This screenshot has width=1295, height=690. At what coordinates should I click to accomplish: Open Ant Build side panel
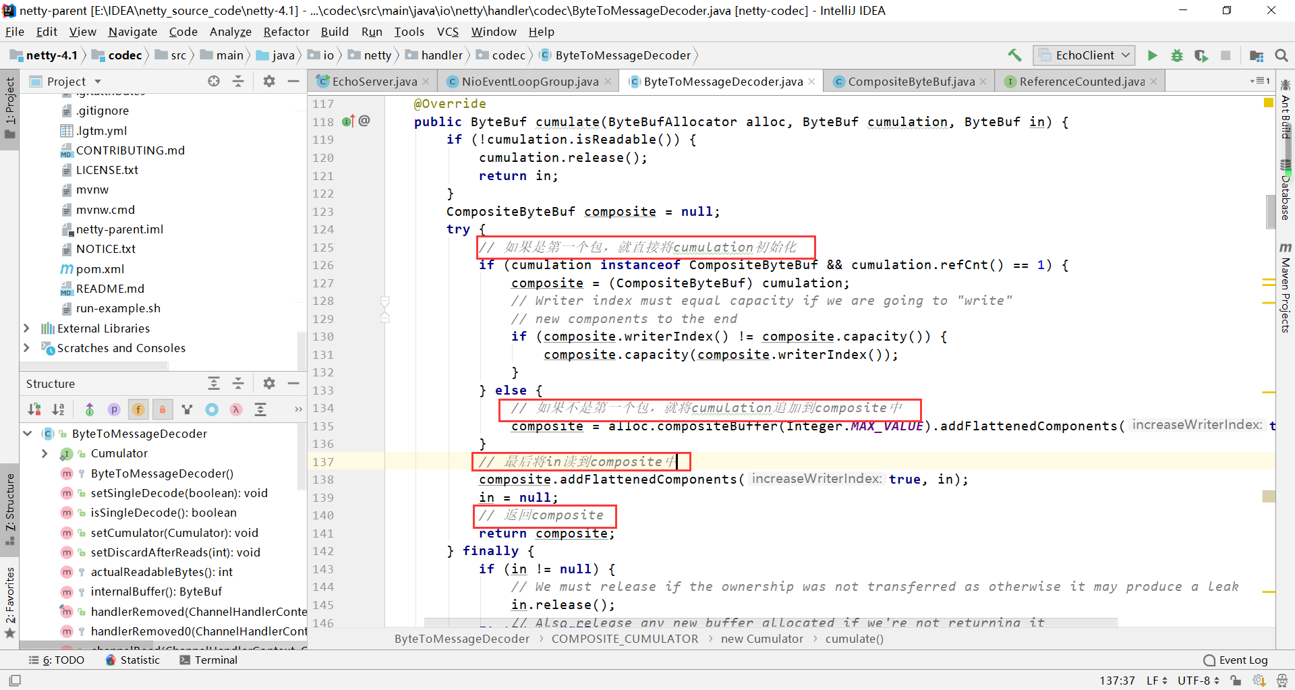click(1286, 110)
